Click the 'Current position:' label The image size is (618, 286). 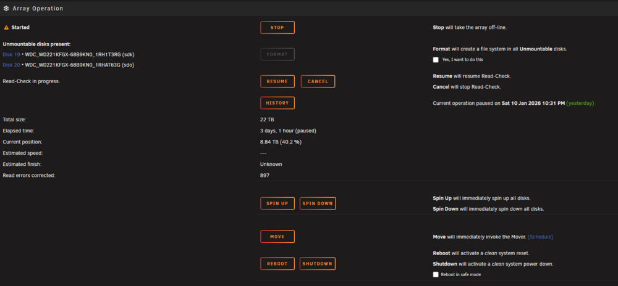(22, 142)
